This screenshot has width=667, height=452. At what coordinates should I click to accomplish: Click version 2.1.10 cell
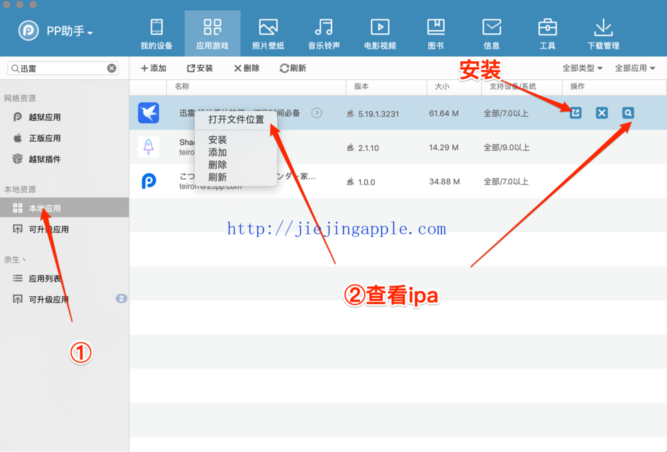click(x=368, y=148)
